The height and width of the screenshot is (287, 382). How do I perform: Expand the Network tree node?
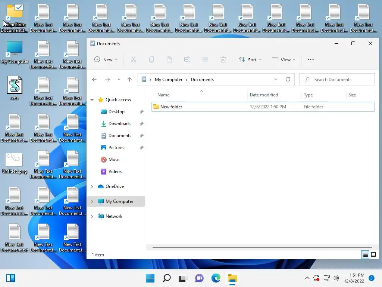click(92, 216)
